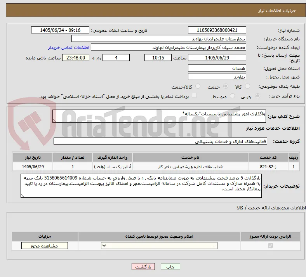This screenshot has width=306, height=277.
Task: Click the table cell date 1405/06/29
Action: tap(33, 167)
